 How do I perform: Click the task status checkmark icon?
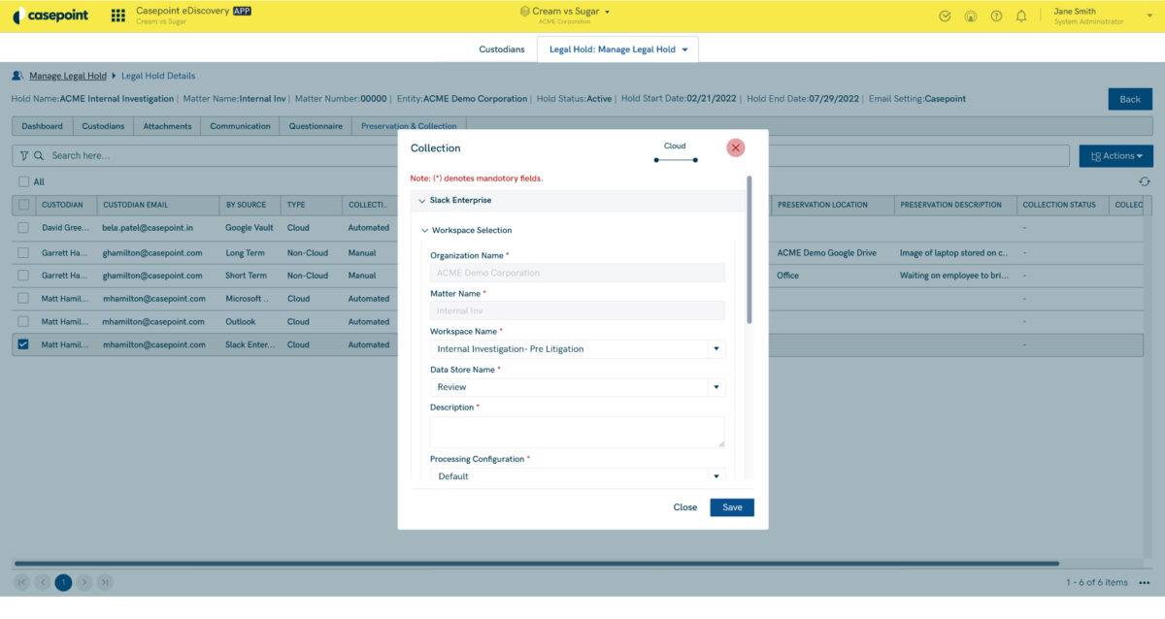[x=944, y=16]
